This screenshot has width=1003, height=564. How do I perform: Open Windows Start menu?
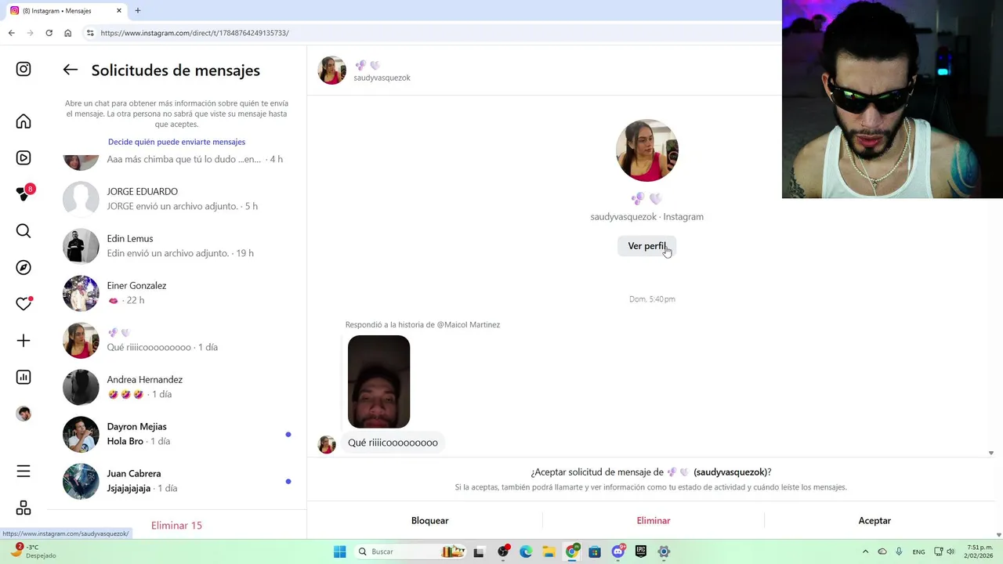point(339,551)
